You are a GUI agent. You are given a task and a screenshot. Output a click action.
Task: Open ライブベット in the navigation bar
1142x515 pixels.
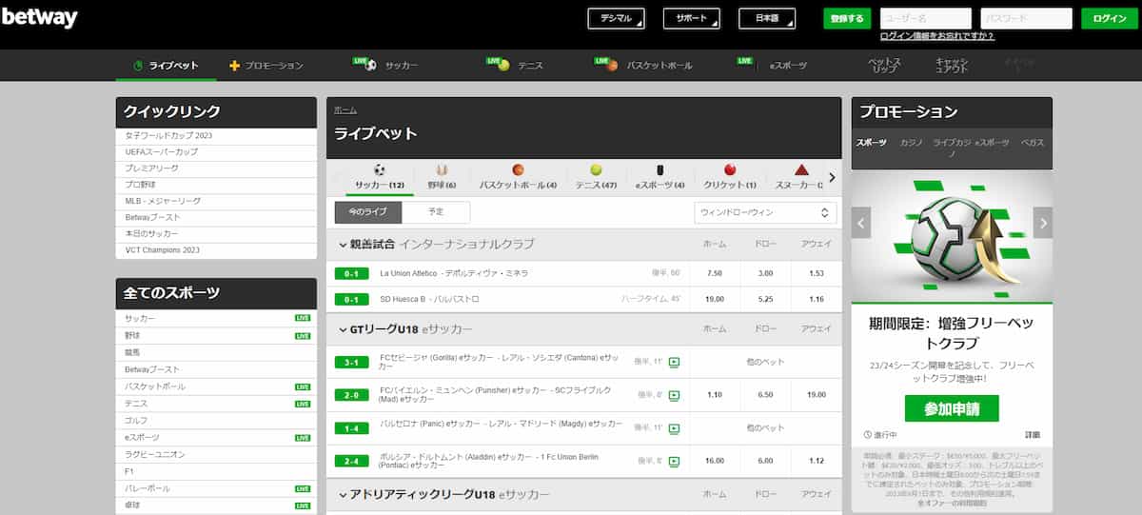(x=166, y=66)
